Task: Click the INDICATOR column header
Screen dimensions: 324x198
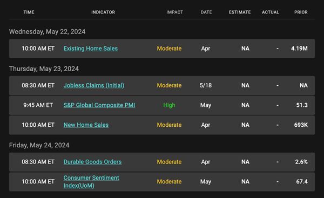Action: pyautogui.click(x=103, y=12)
